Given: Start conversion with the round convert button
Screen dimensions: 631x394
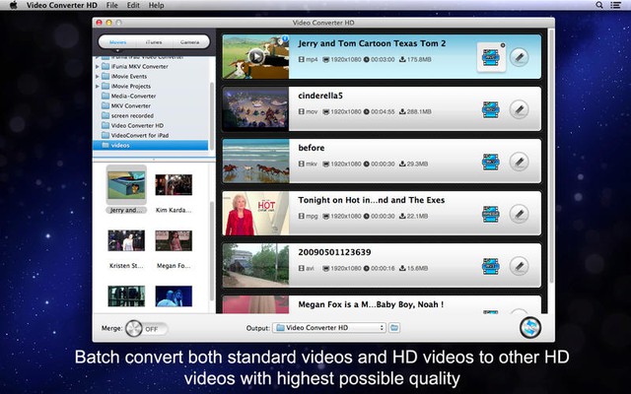Looking at the screenshot, I should point(533,328).
